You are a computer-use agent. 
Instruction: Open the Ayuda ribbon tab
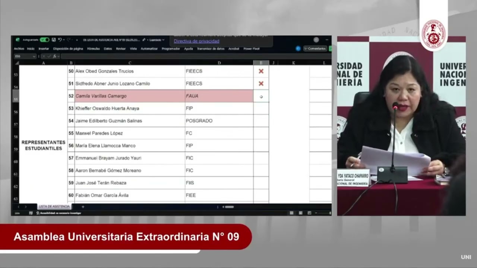coord(189,49)
